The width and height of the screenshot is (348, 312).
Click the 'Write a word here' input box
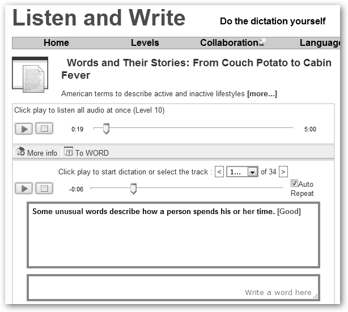[173, 288]
